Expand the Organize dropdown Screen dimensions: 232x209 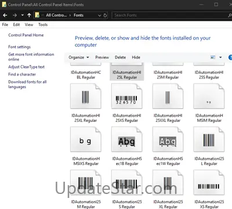pos(79,57)
